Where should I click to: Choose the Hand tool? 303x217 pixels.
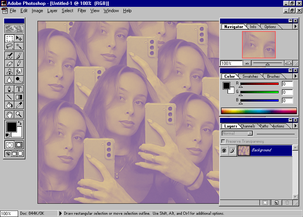point(9,114)
